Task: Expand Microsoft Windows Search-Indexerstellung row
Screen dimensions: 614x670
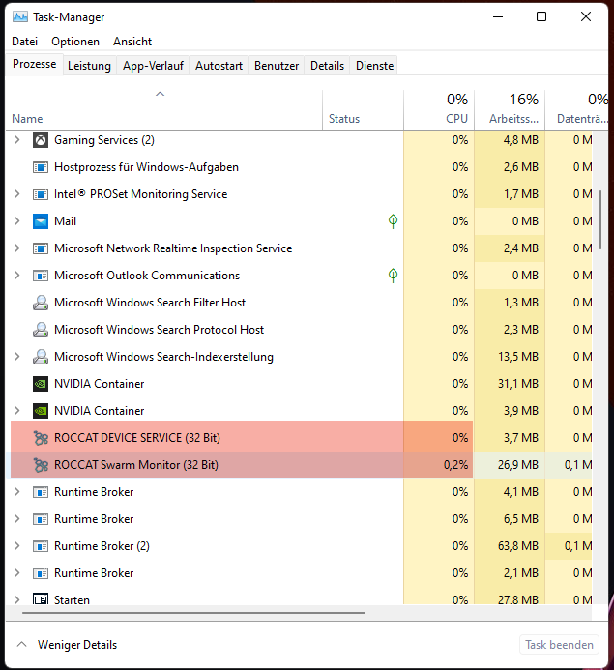Action: [x=17, y=357]
